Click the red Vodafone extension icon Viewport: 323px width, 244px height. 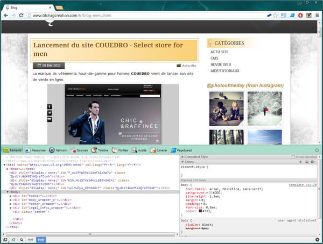[x=300, y=16]
